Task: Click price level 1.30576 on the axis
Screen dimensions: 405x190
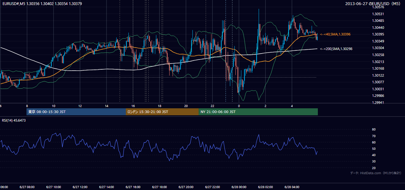Action: coord(378,7)
